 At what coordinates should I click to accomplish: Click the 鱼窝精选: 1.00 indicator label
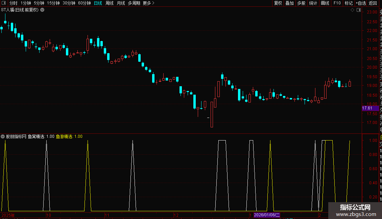click(41, 136)
